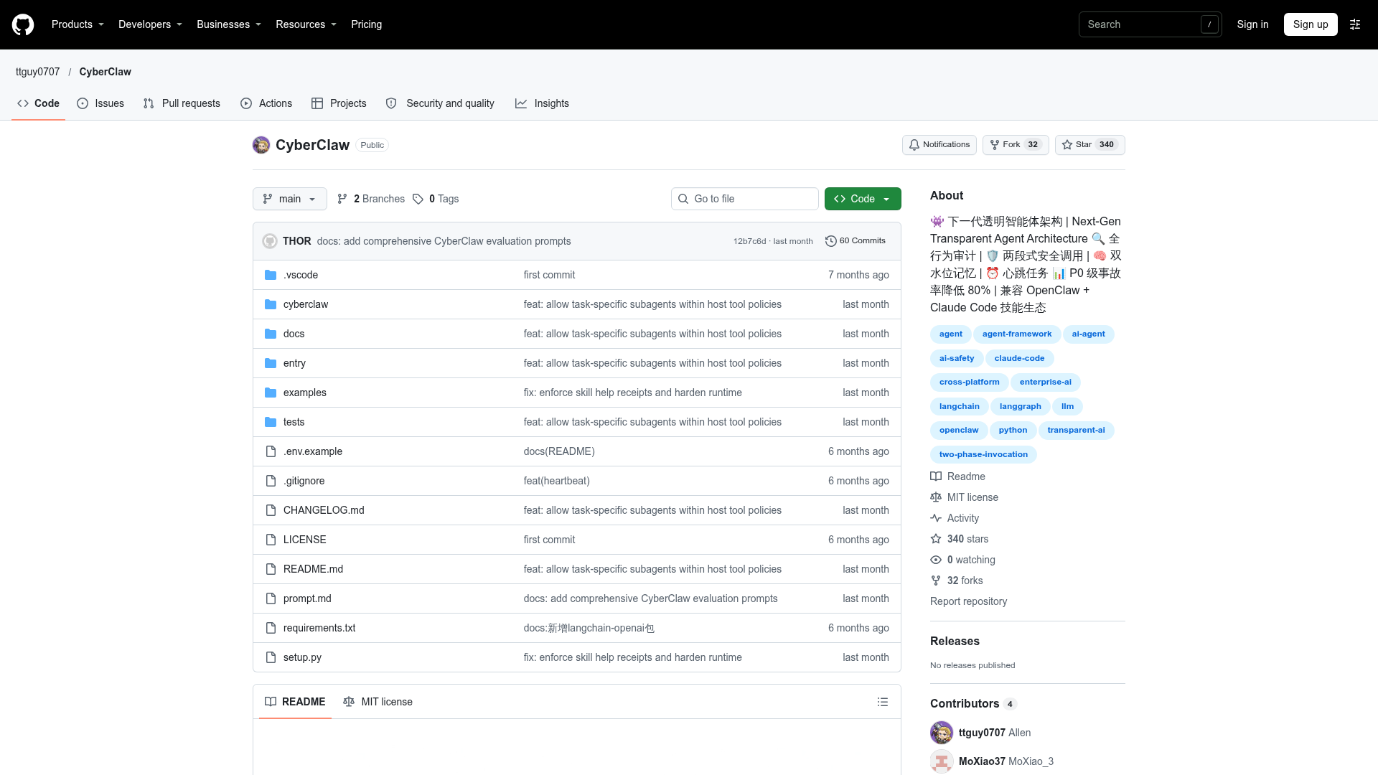The image size is (1378, 775).
Task: Focus the Go to file field
Action: 745,199
